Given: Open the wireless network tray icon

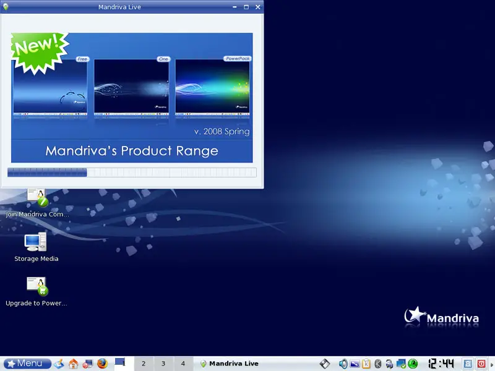Looking at the screenshot, I should [389, 364].
